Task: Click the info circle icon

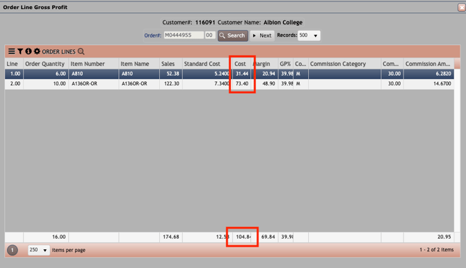Action: click(29, 51)
